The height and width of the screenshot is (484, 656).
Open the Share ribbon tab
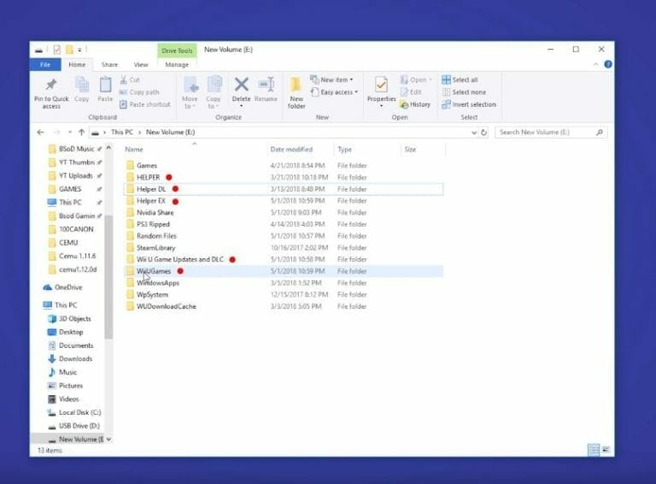[109, 64]
